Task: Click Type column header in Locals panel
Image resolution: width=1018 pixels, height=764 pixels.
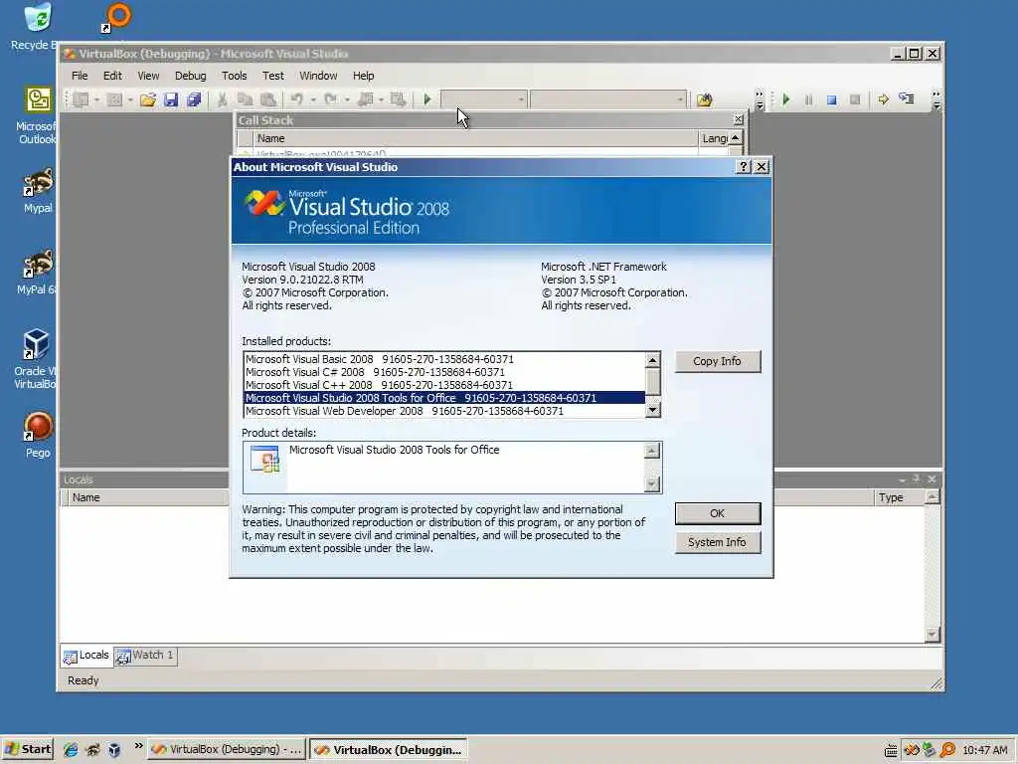Action: point(899,497)
